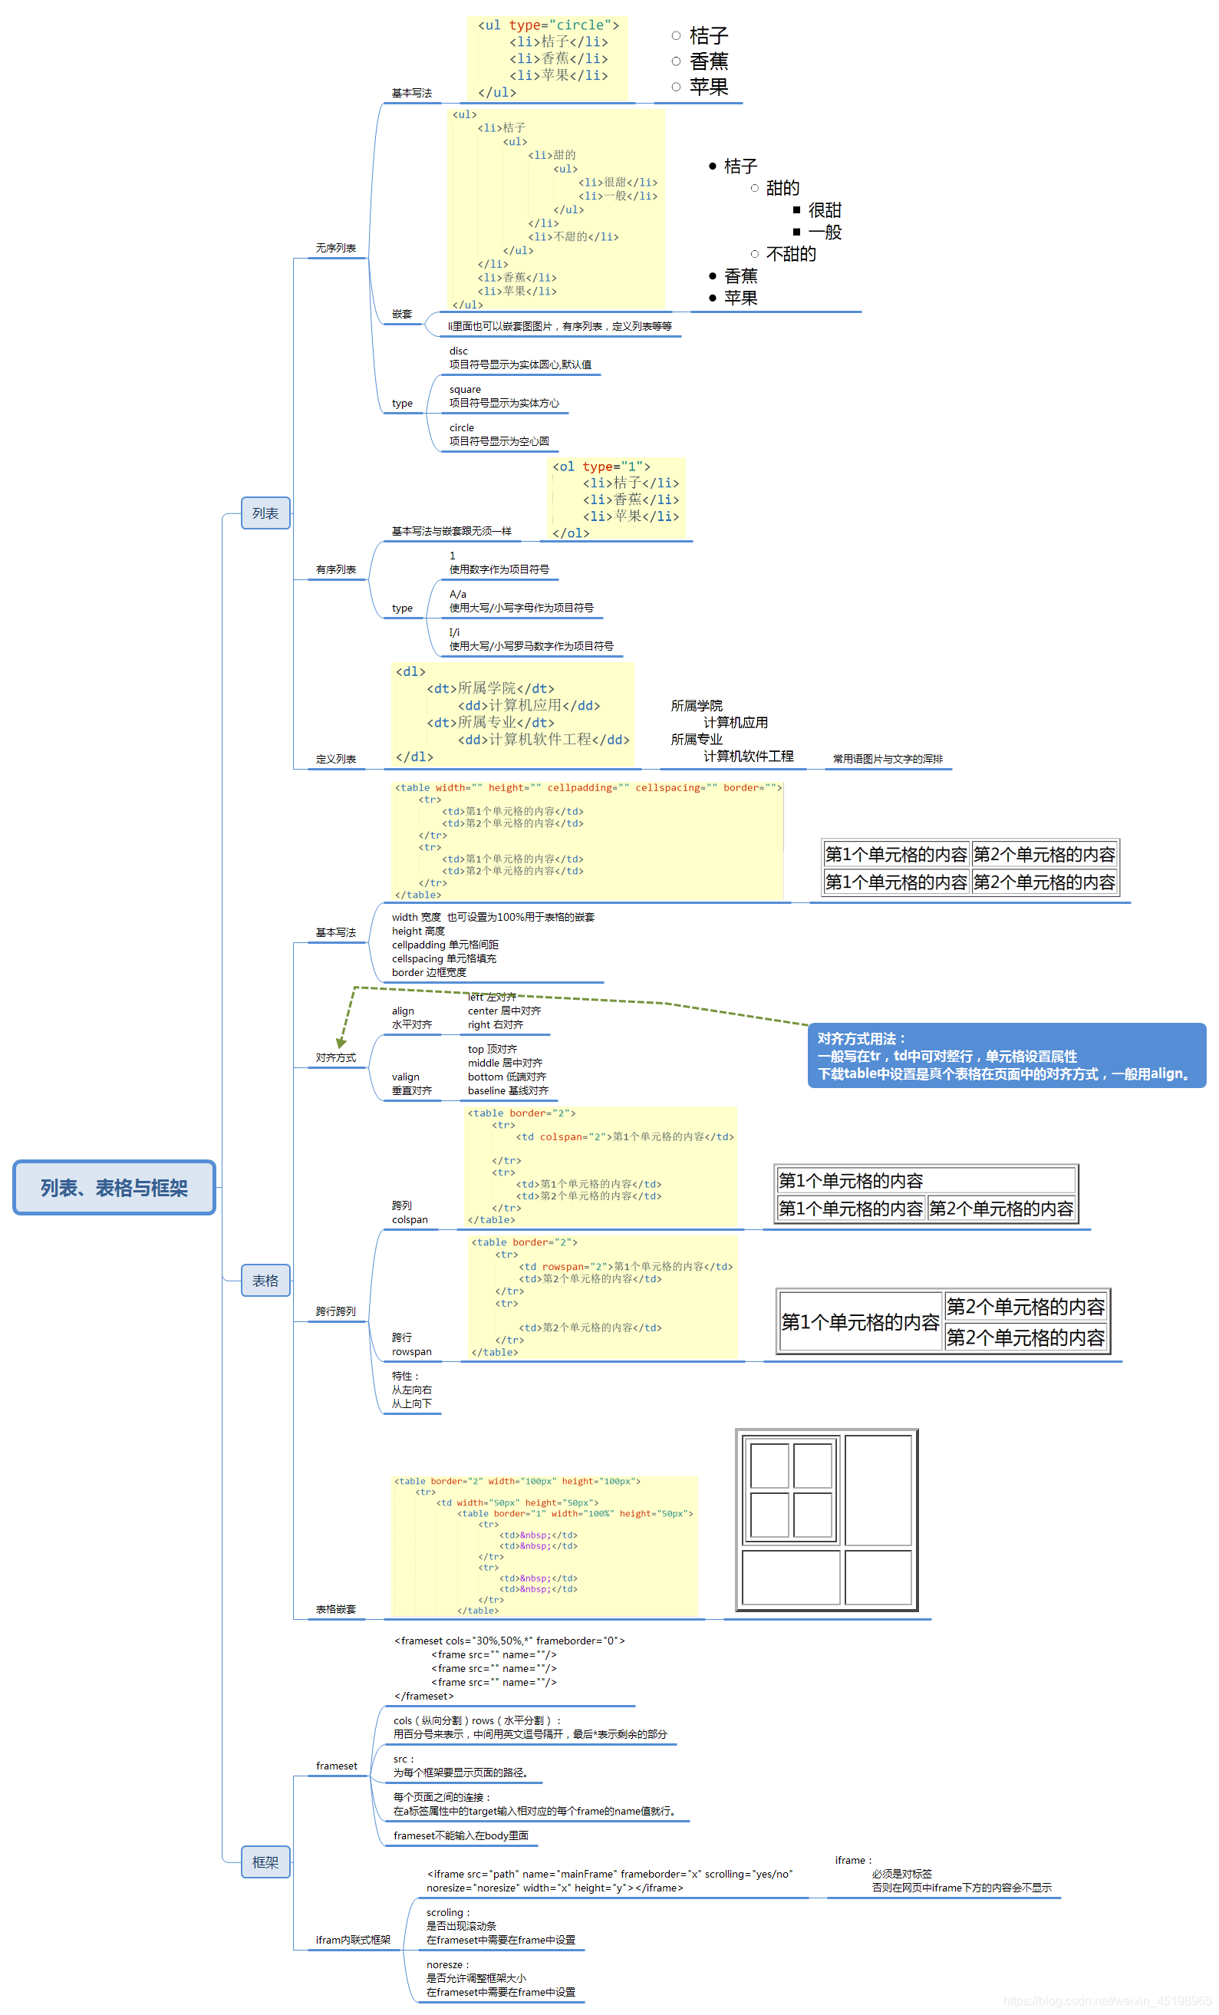Click the cols（纵向分割）rows（水平分割） note

(x=530, y=1727)
